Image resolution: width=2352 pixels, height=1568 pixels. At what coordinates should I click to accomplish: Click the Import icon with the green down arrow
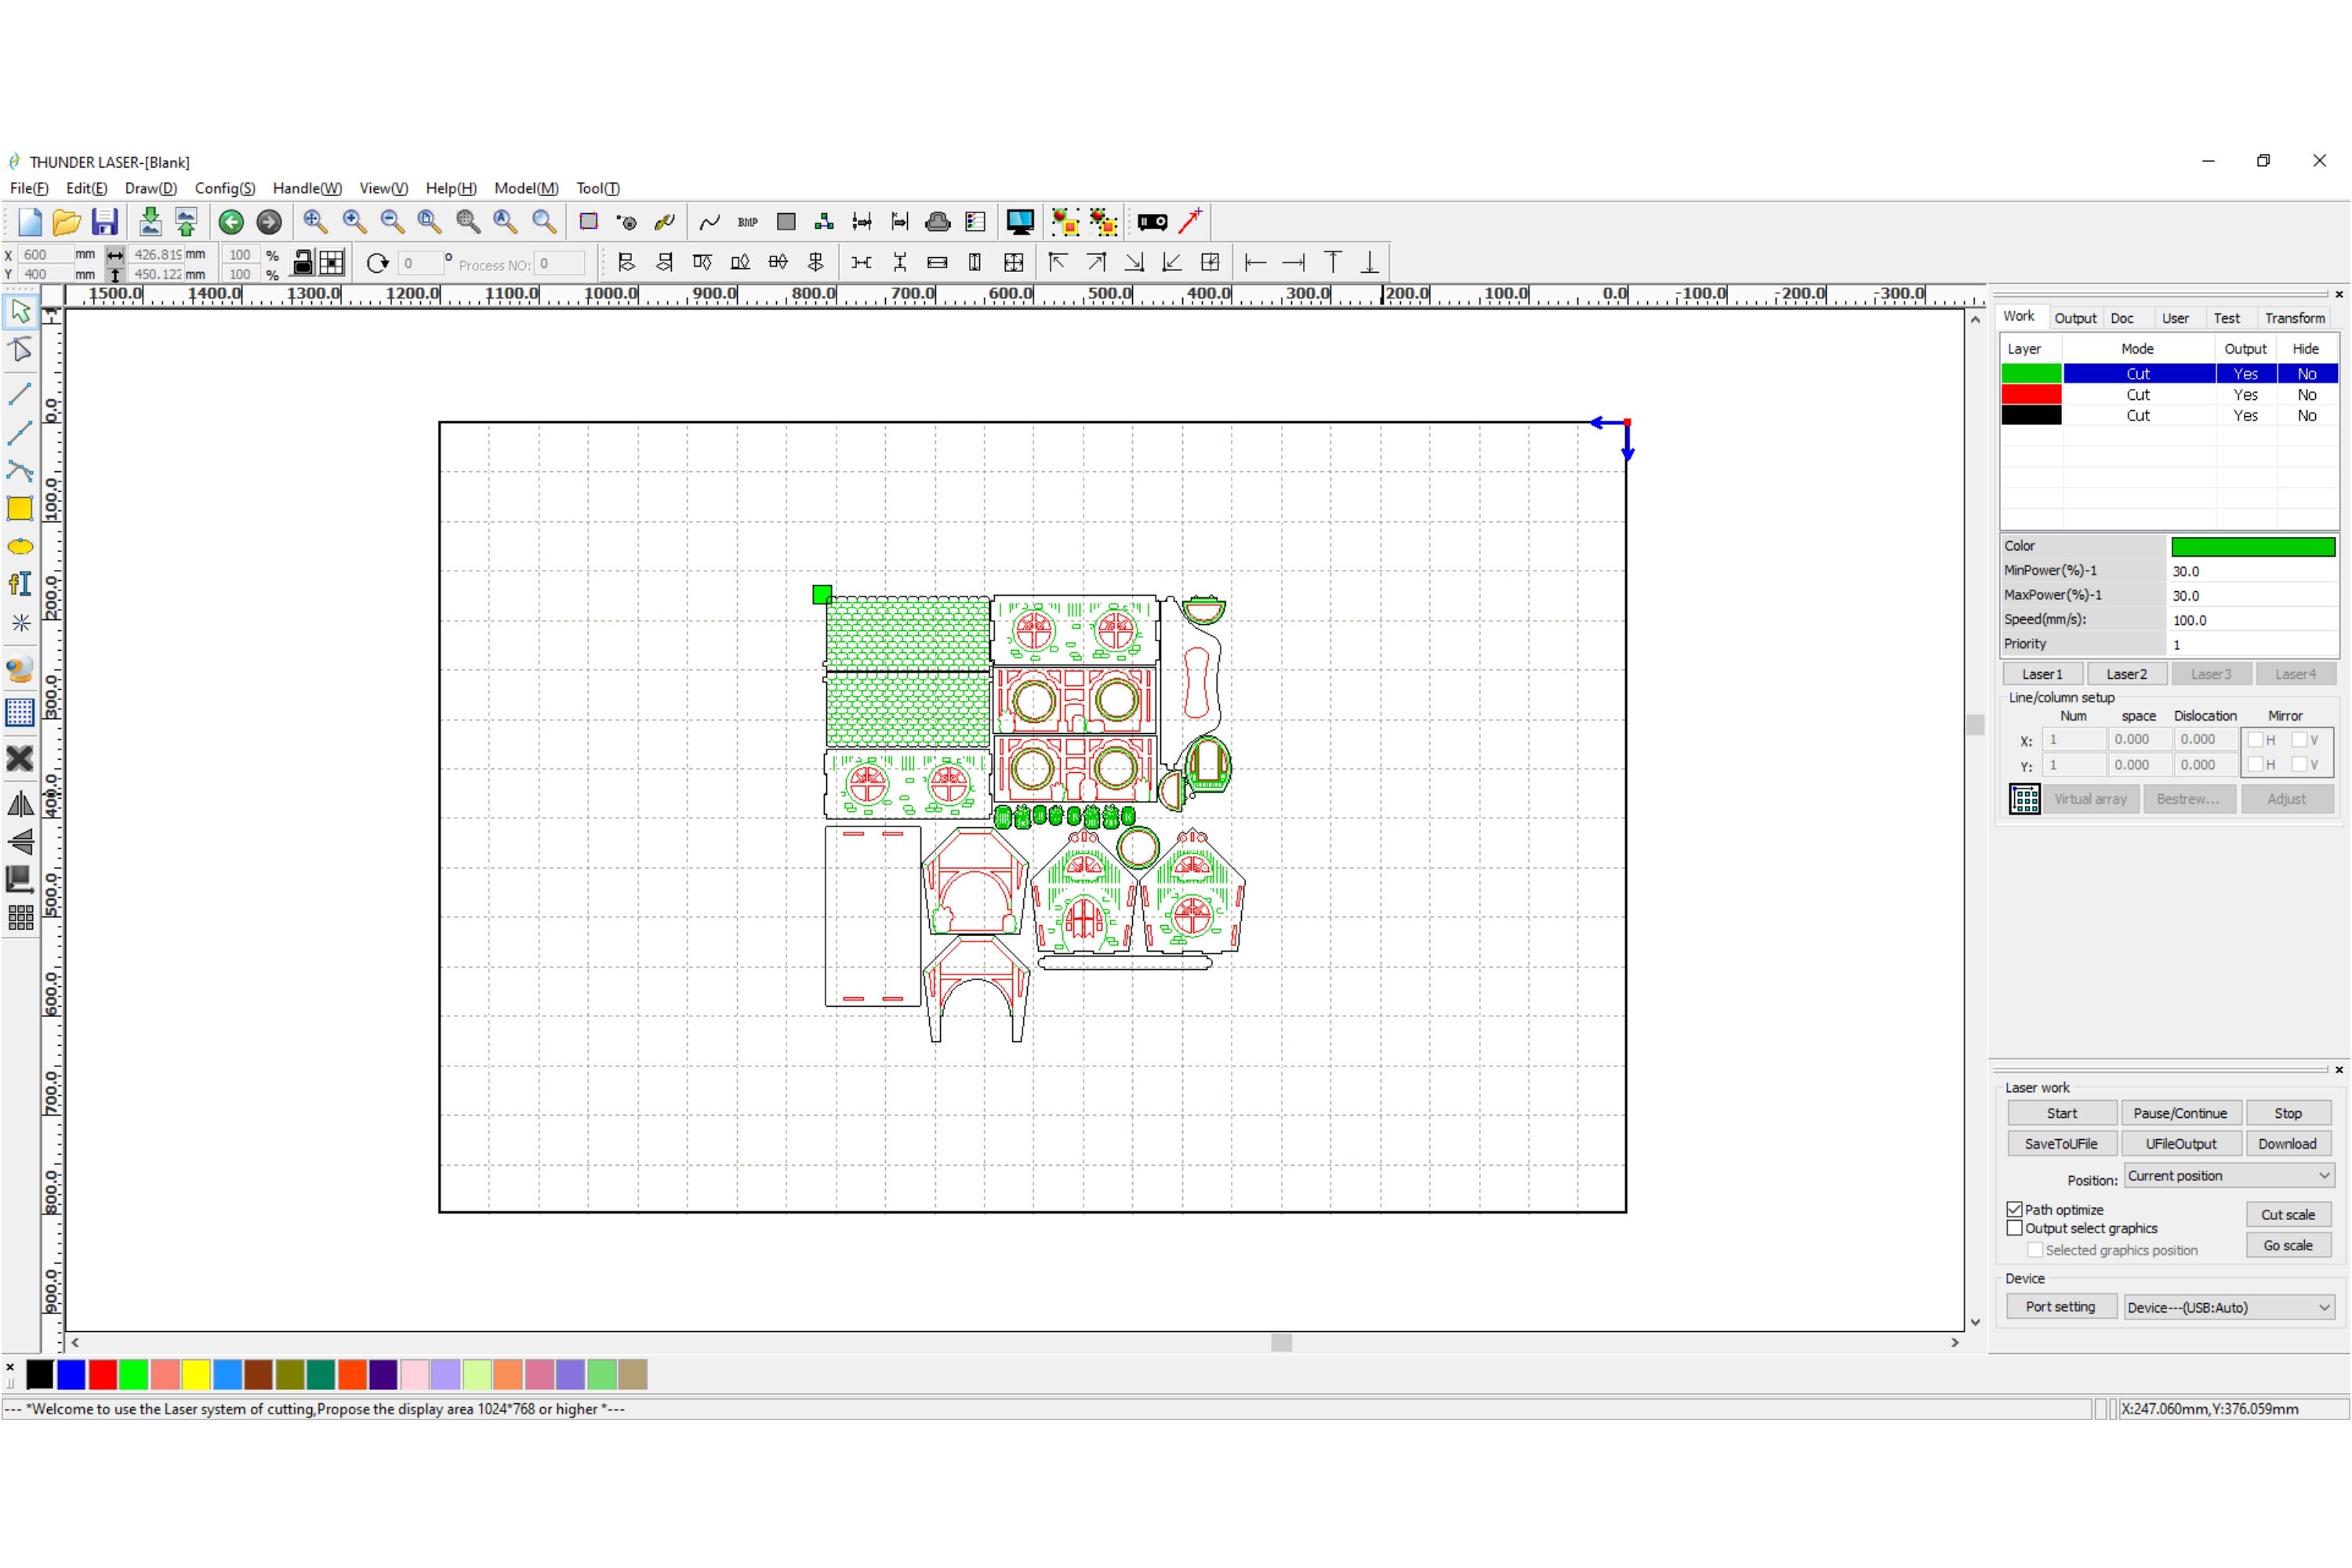click(x=150, y=222)
